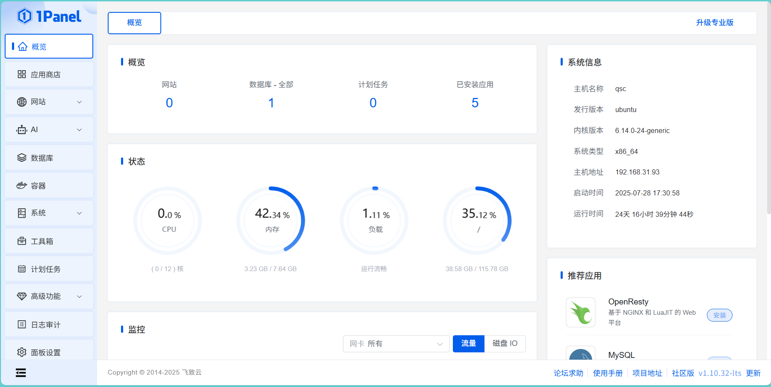Open the 面板设置 gear icon

coord(22,352)
